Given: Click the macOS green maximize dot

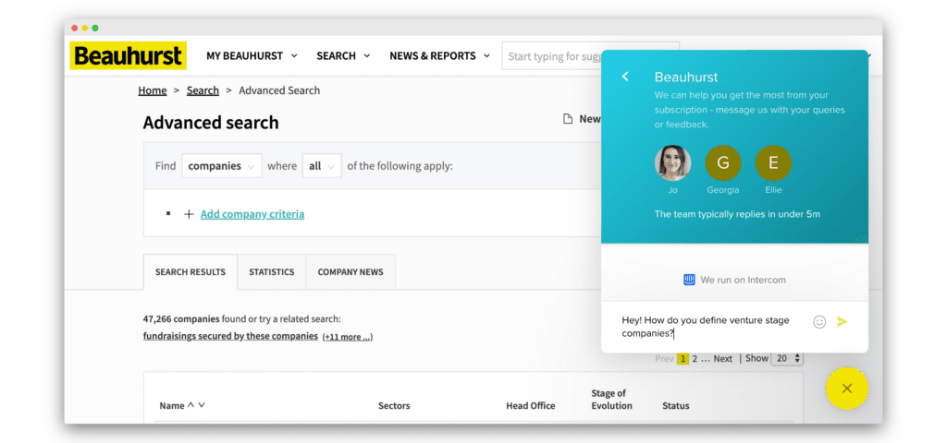Looking at the screenshot, I should (x=95, y=28).
